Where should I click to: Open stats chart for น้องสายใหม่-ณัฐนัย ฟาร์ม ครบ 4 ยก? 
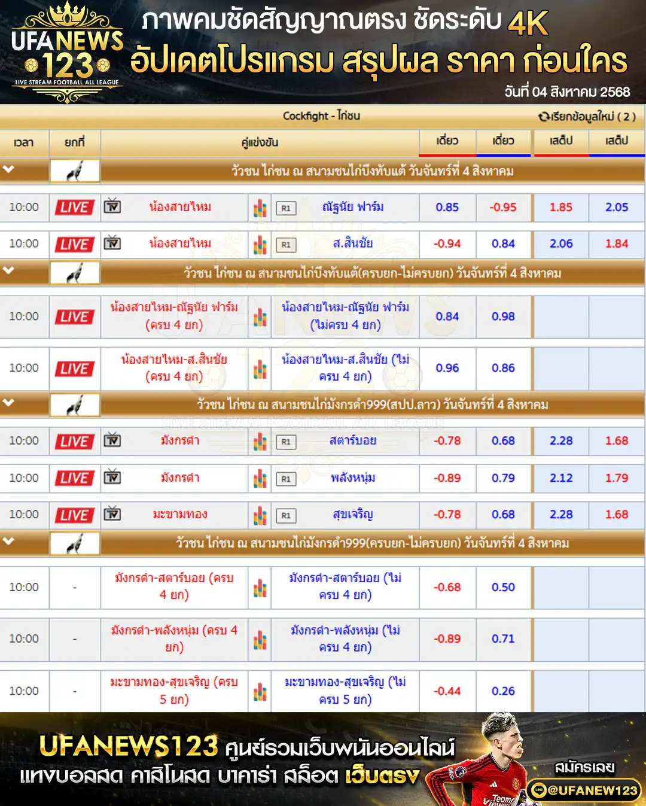click(260, 317)
